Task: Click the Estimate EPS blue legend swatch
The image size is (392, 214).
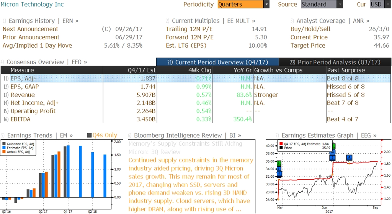Action: [4, 148]
